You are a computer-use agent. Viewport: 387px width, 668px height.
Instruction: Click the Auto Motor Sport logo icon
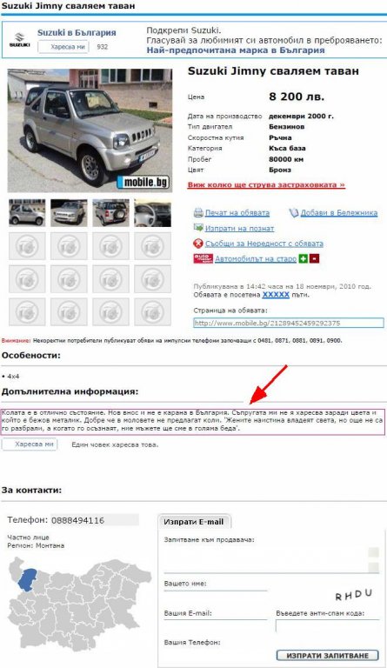click(x=204, y=258)
